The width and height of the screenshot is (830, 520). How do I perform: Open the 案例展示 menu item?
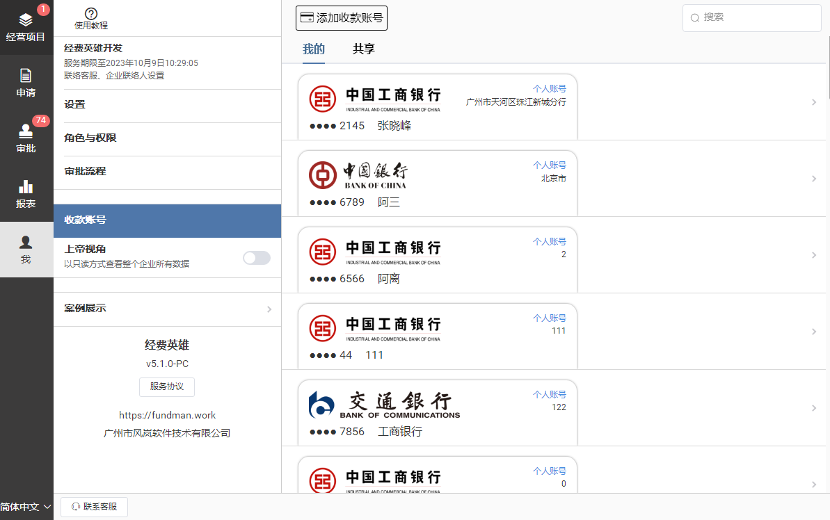point(167,309)
